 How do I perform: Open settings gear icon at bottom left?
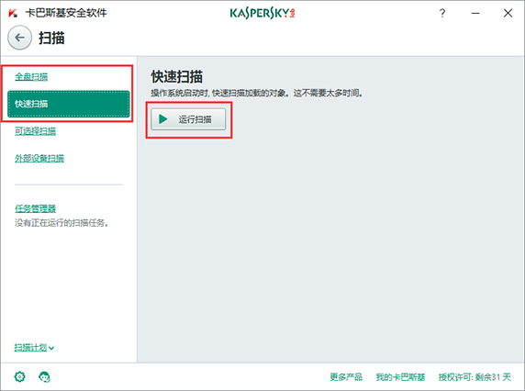pos(20,376)
